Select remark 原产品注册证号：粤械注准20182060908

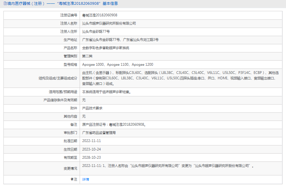114,125
